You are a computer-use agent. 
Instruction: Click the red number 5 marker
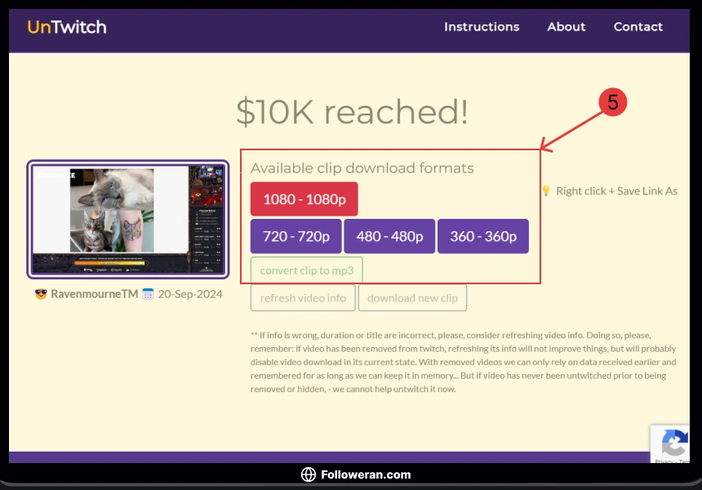612,102
